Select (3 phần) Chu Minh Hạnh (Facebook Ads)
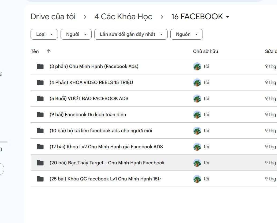Screen dimensions: 277x223 [94, 66]
